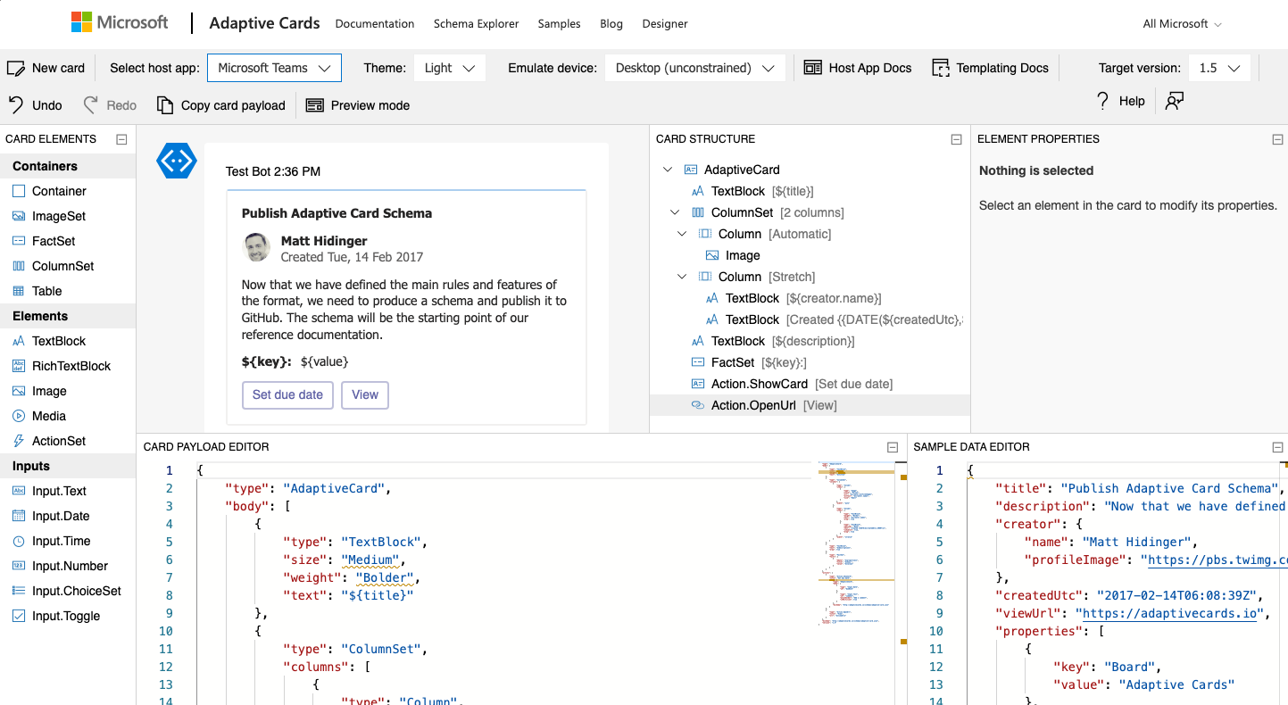Open the Emulate device dropdown
Screen dimensions: 1288x705
[x=694, y=68]
